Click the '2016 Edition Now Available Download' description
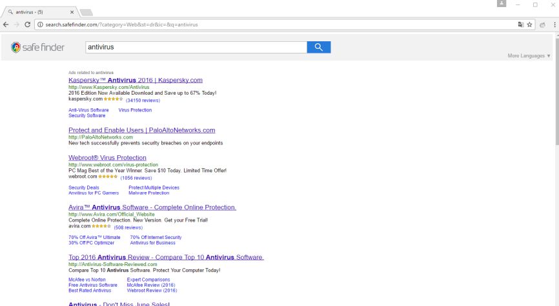559x306 pixels. click(x=143, y=93)
